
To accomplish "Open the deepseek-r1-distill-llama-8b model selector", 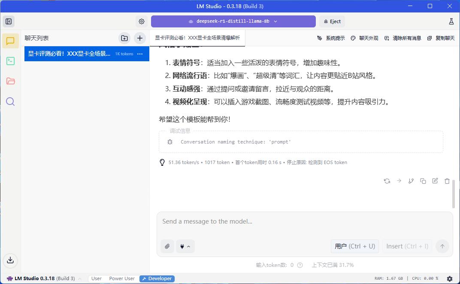I will point(233,21).
